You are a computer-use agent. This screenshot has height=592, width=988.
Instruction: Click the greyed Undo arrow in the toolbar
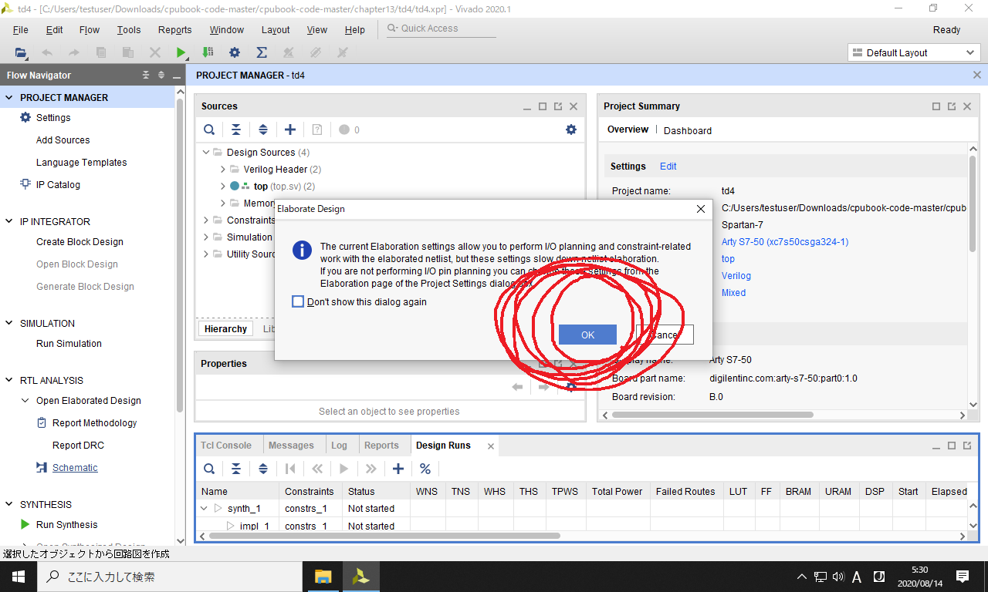coord(47,52)
